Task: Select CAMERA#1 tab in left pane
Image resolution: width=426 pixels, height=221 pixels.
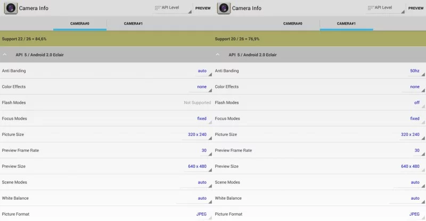Action: (x=133, y=23)
